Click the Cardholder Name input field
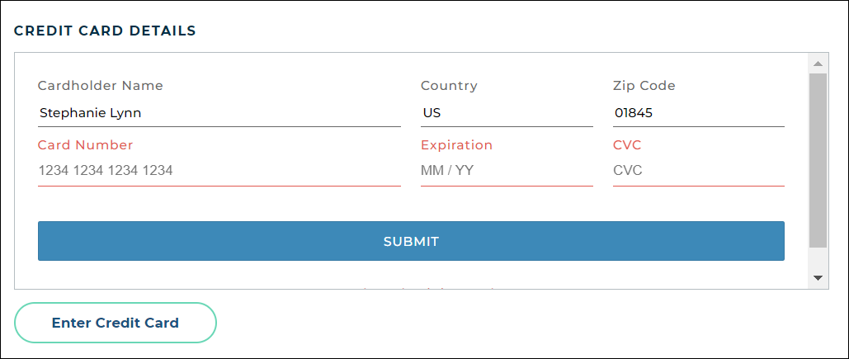 [219, 113]
